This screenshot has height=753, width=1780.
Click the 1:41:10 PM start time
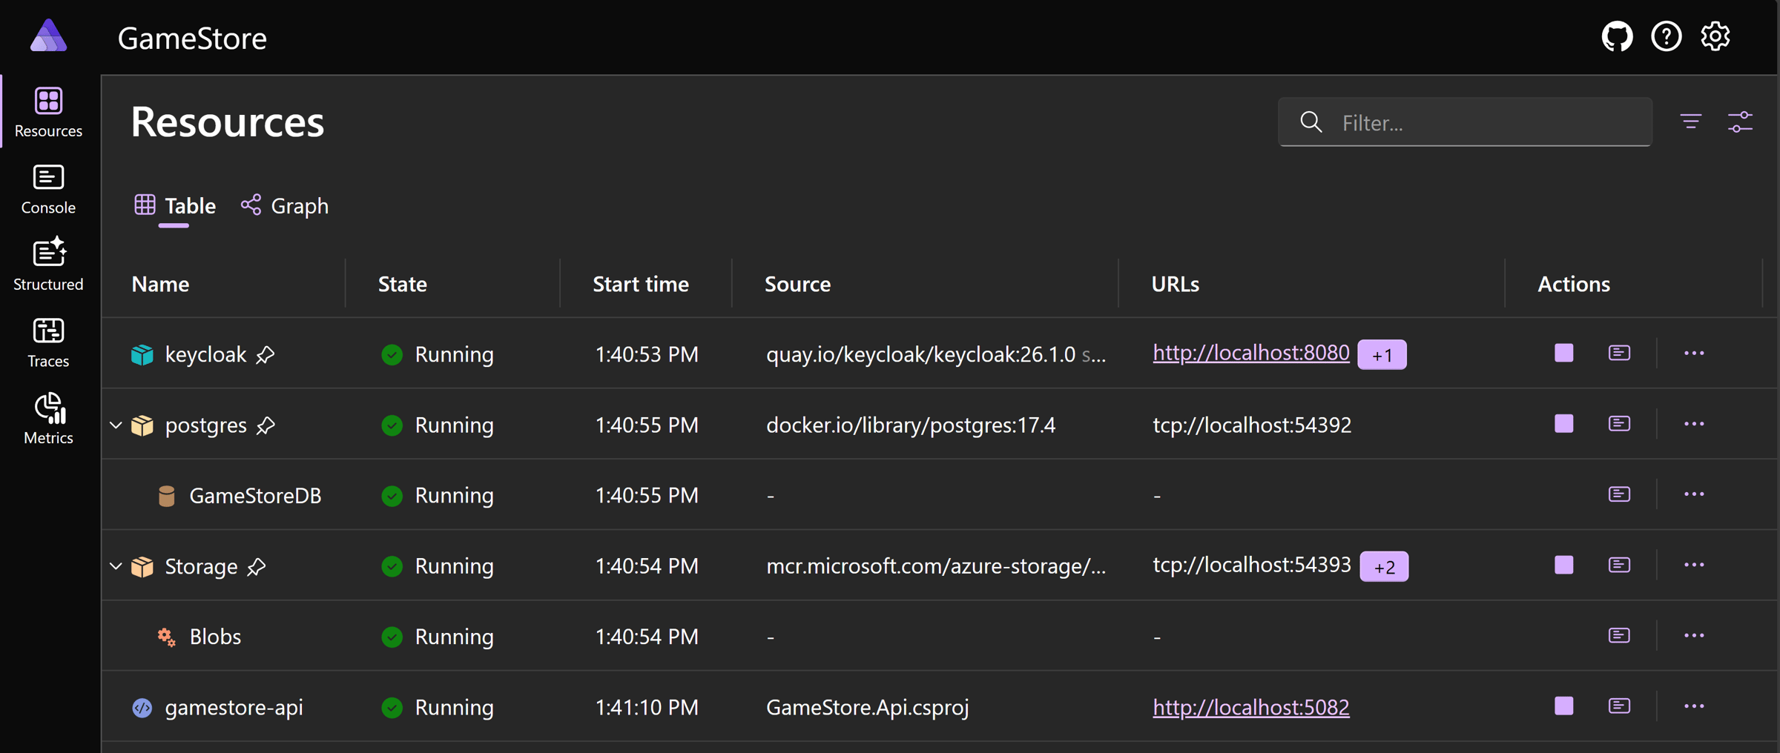(647, 707)
